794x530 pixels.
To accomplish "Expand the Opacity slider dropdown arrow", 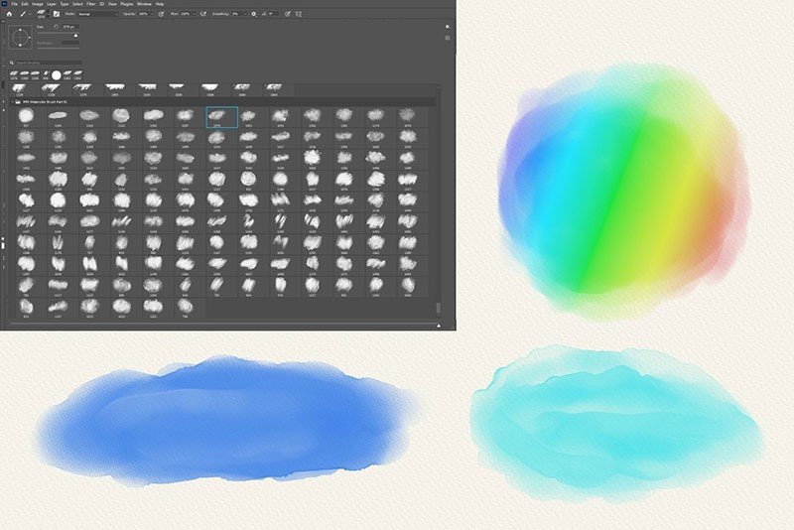I will [152, 14].
